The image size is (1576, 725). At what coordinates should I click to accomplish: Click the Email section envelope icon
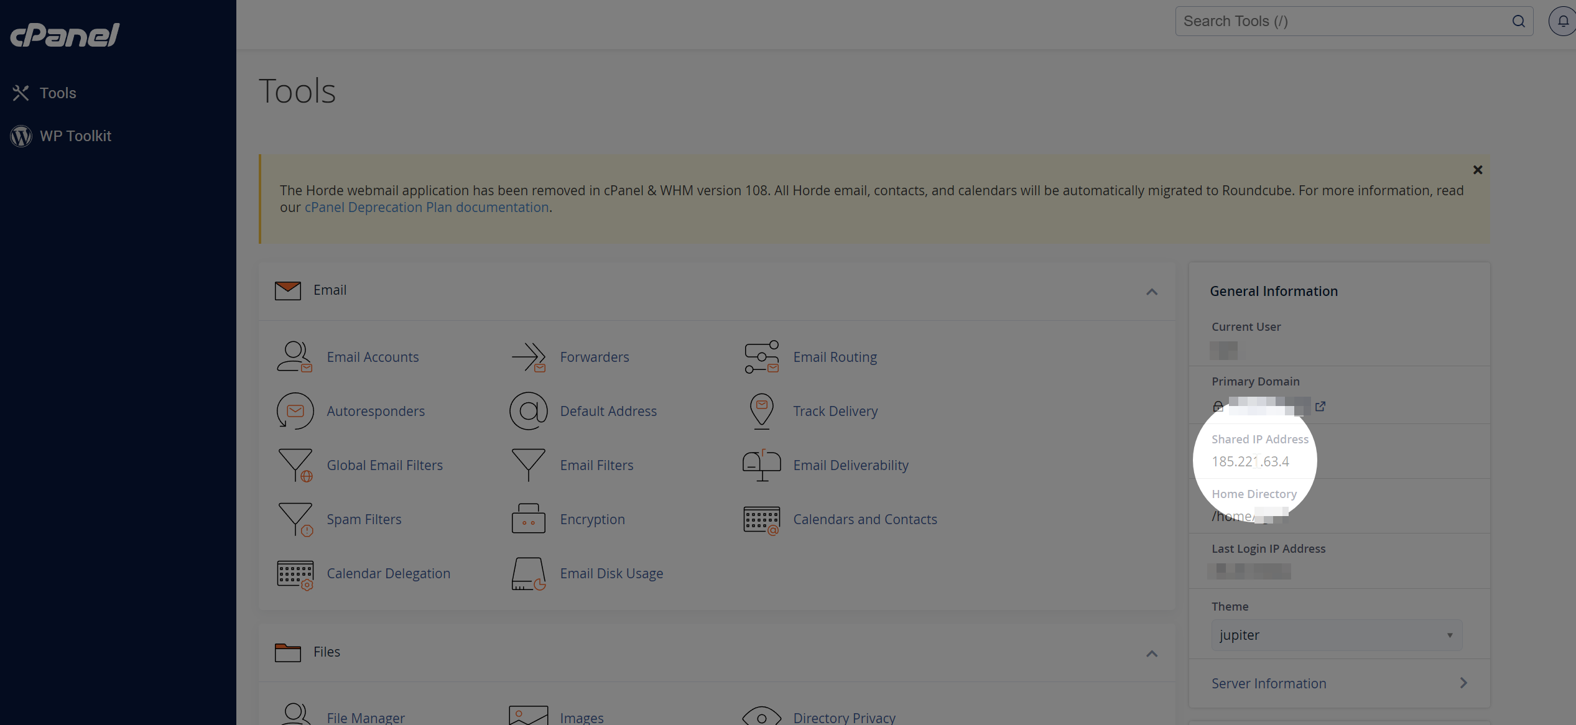288,290
